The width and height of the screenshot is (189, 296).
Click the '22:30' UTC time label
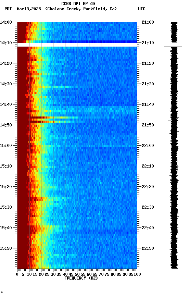pyautogui.click(x=148, y=208)
